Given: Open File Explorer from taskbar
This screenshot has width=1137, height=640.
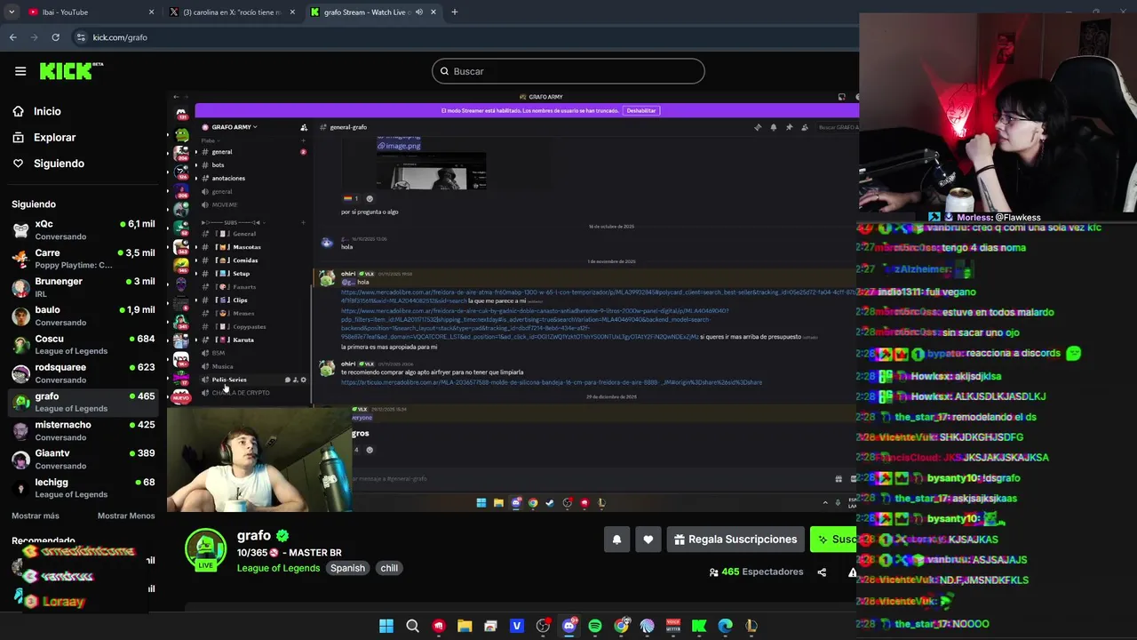Looking at the screenshot, I should click(x=465, y=626).
